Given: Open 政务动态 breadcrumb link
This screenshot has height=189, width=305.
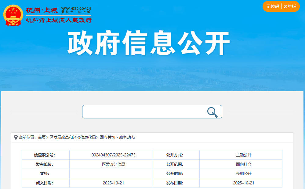Looking at the screenshot, I should click(127, 138).
